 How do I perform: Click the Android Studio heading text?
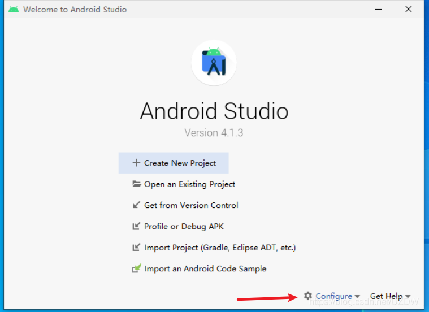click(x=214, y=111)
